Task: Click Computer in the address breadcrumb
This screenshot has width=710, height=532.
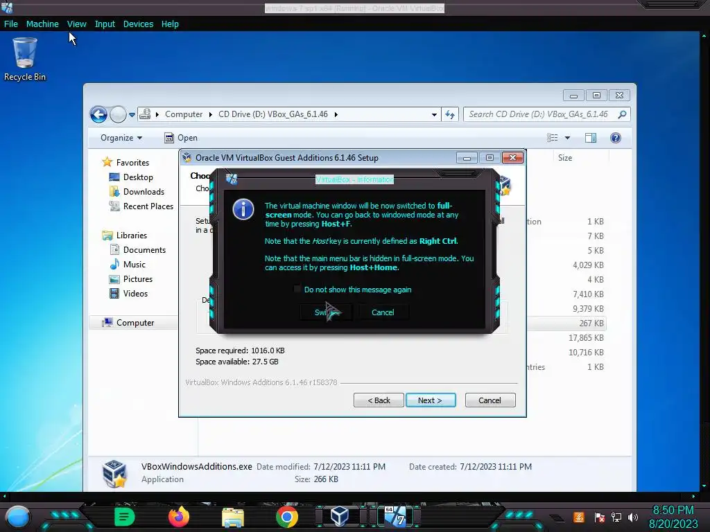Action: (x=183, y=114)
